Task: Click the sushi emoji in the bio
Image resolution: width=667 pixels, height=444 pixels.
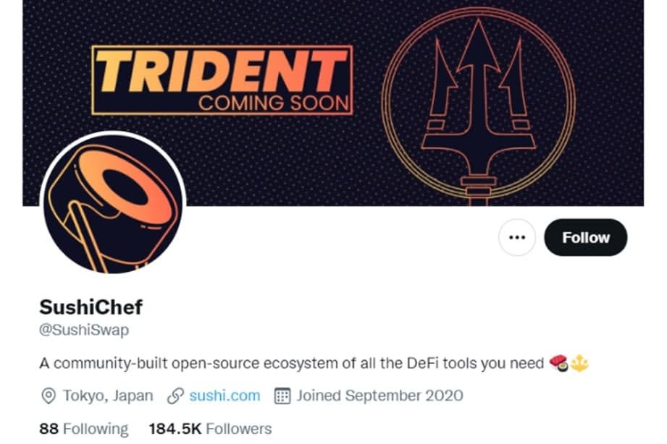Action: pos(558,363)
